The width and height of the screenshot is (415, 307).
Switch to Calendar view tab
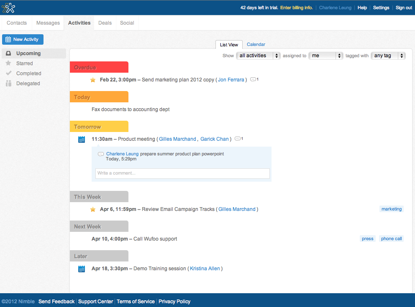256,44
